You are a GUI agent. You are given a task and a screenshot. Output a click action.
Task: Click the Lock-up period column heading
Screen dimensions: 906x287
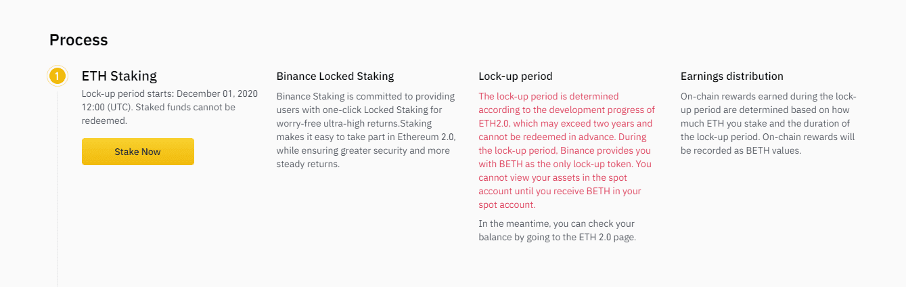[x=515, y=76]
